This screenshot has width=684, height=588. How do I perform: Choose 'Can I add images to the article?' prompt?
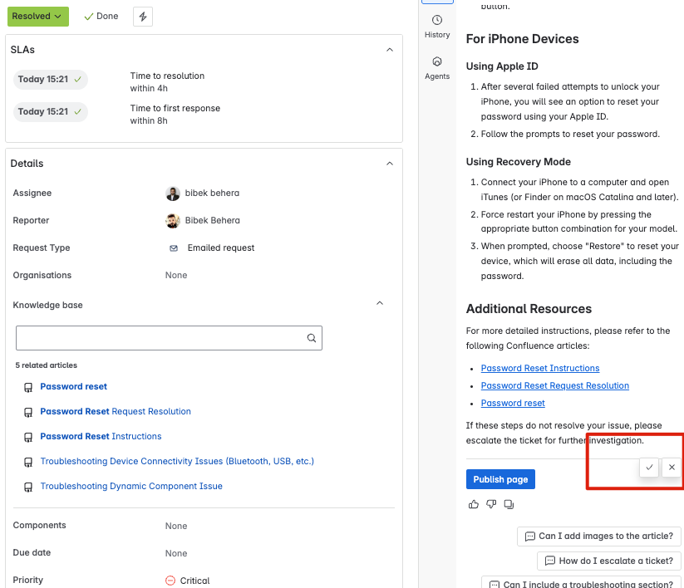pyautogui.click(x=599, y=537)
